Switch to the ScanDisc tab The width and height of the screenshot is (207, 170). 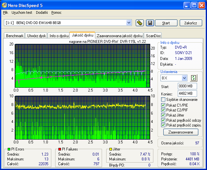pos(153,36)
